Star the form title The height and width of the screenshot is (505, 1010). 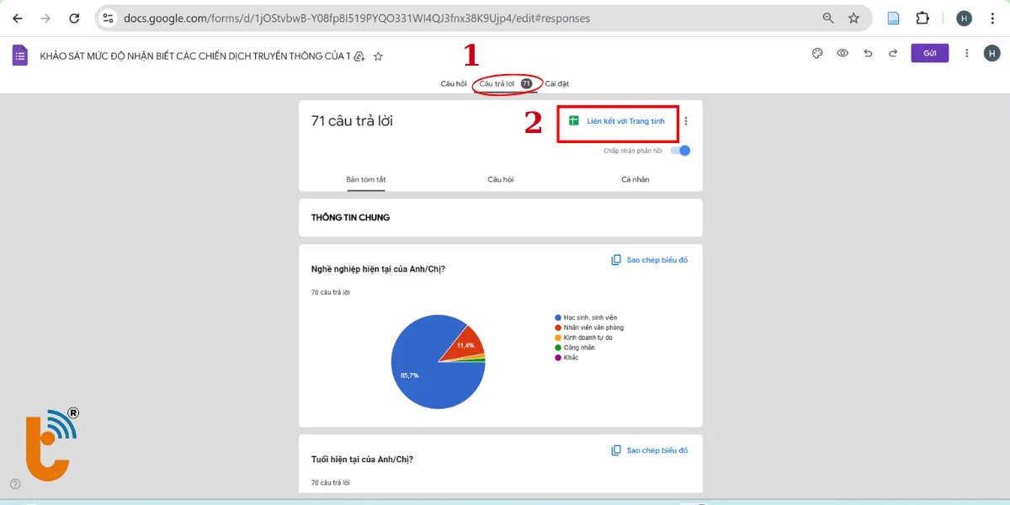click(378, 56)
